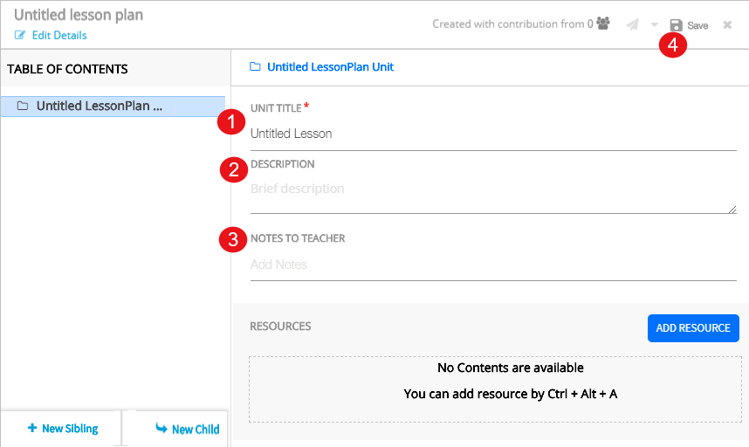
Task: Focus the Unit Title input field
Action: pyautogui.click(x=492, y=134)
